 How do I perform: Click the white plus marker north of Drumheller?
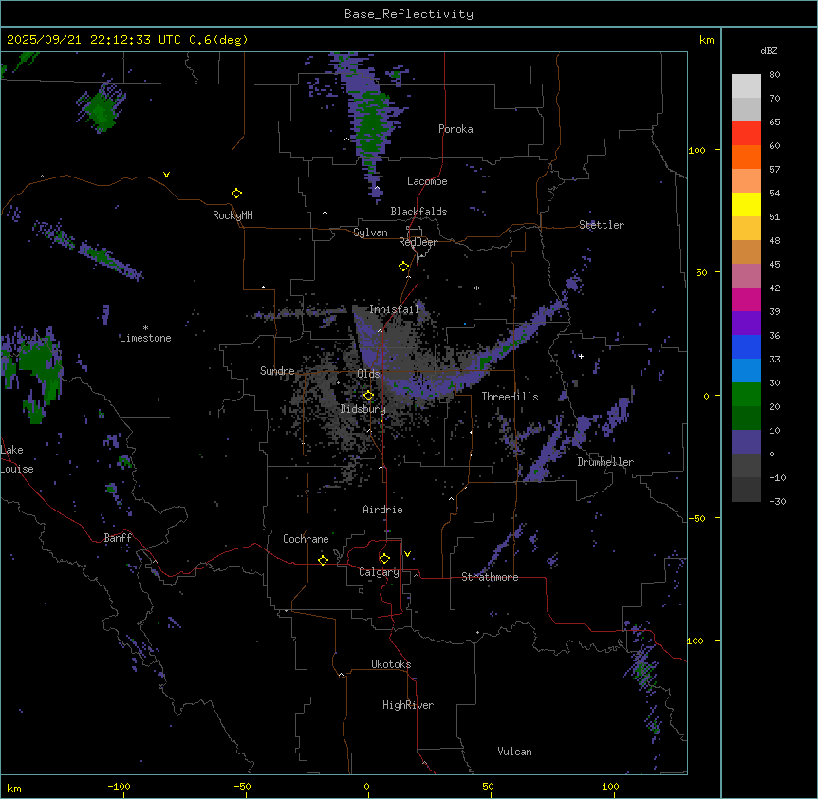pyautogui.click(x=581, y=357)
